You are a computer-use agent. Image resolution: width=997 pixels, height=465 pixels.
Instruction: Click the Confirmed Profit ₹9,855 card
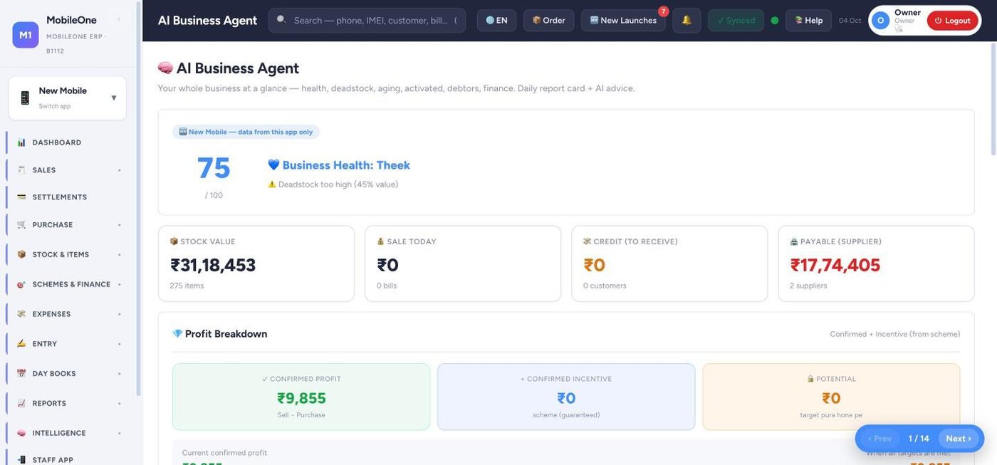tap(301, 397)
